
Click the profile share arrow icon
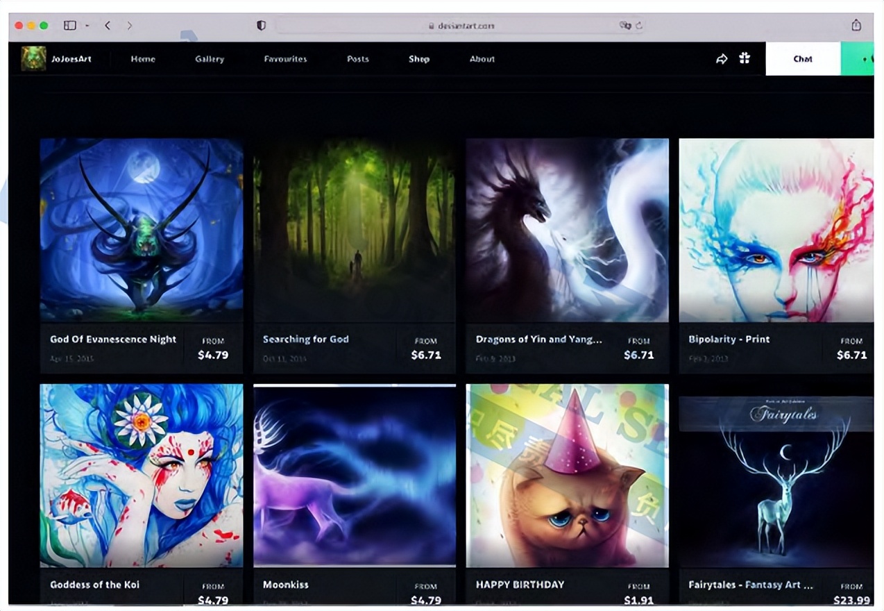pyautogui.click(x=722, y=59)
